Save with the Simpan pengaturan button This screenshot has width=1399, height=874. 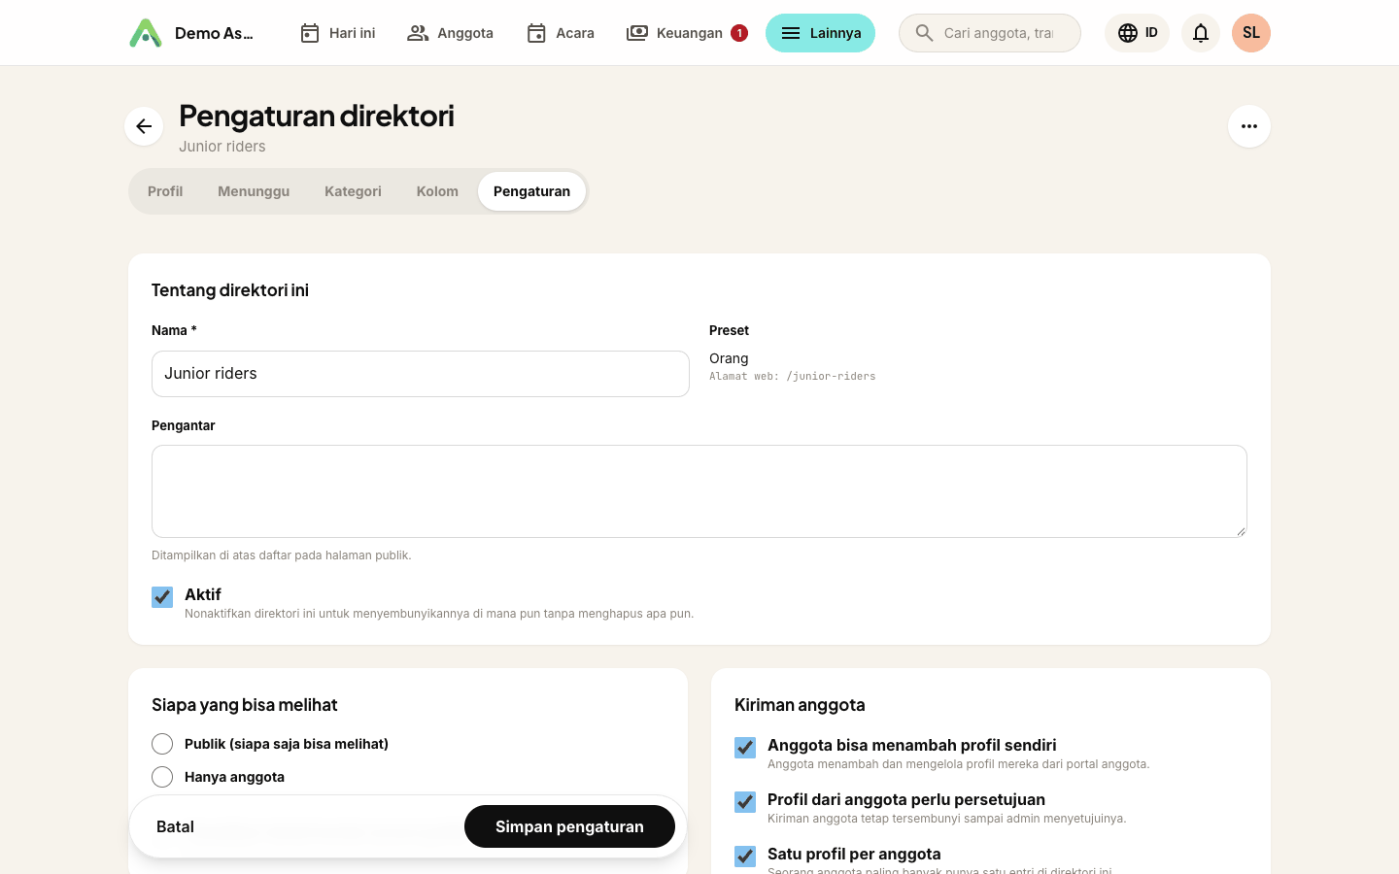click(569, 826)
